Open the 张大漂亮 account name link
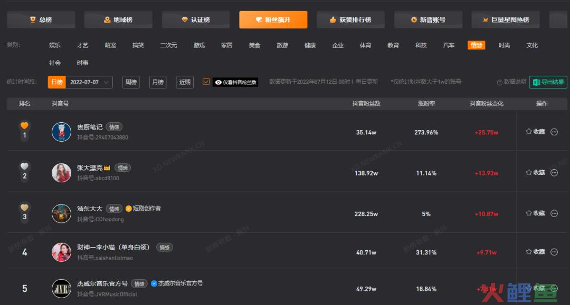 [x=90, y=168]
